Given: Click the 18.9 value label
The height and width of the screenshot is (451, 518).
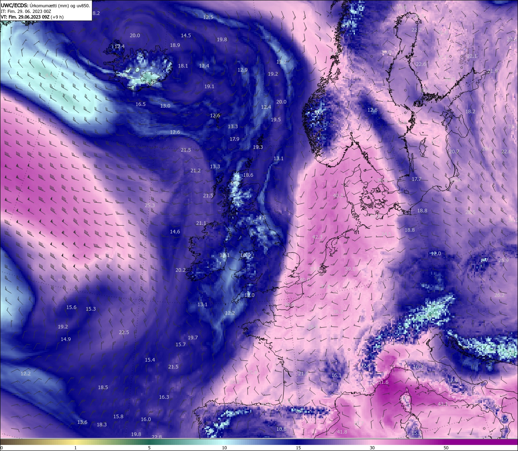Looking at the screenshot, I should (175, 45).
